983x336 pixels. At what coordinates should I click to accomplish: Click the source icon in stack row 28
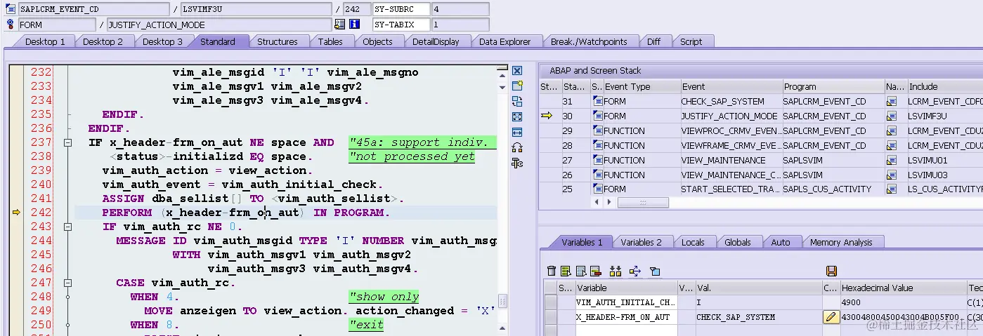pos(597,145)
